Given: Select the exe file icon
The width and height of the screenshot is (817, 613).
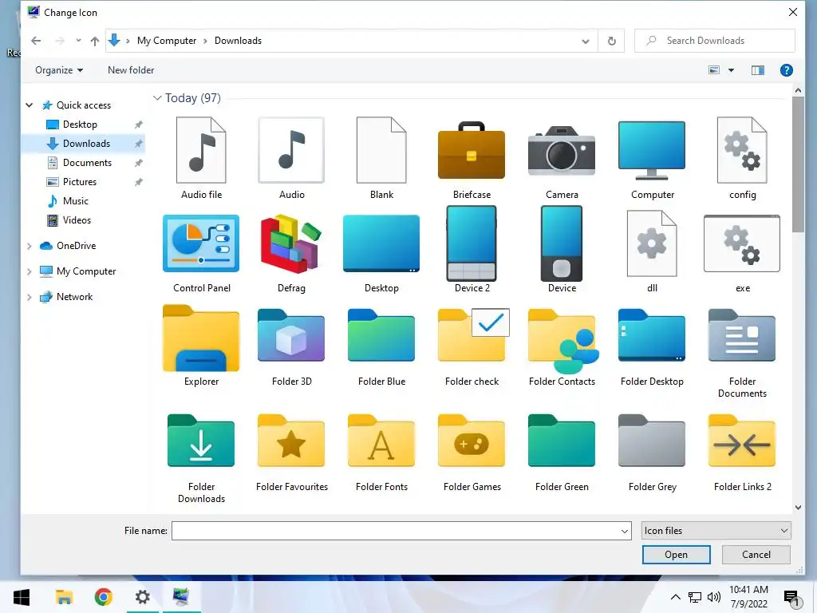Looking at the screenshot, I should click(x=742, y=243).
